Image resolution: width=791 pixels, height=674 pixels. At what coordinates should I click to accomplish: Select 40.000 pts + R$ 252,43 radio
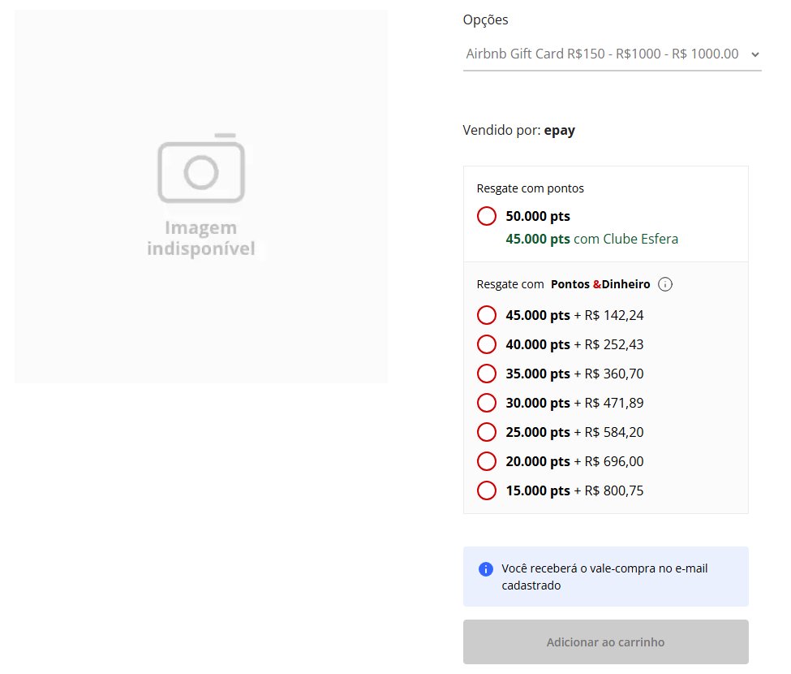point(487,344)
